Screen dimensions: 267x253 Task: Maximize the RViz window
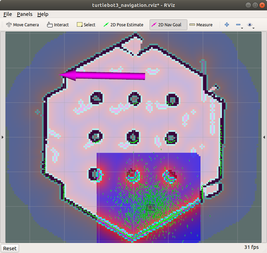click(255, 5)
